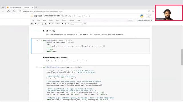Open the command palette keyboard icon
Image resolution: width=183 pixels, height=102 pixels.
(85, 24)
